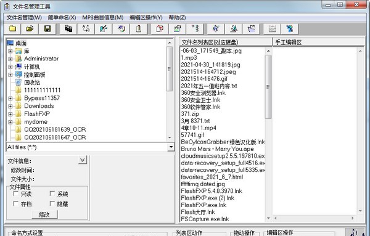Open the 编辑区操作(Y) menu
The width and height of the screenshot is (370, 236).
tap(146, 18)
